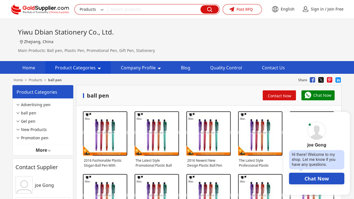Click Products in the breadcrumb
This screenshot has height=199, width=354.
35,80
